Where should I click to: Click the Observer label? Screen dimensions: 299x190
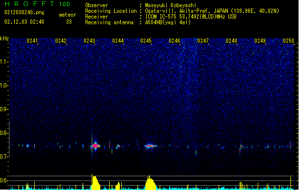96,5
